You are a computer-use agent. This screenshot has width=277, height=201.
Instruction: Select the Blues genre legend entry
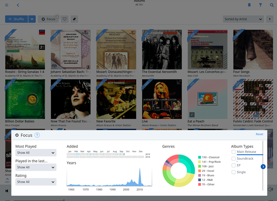tap(206, 176)
